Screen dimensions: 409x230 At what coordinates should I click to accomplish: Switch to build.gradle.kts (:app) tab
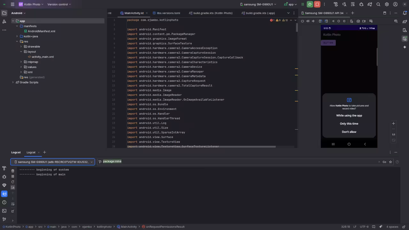tap(258, 13)
